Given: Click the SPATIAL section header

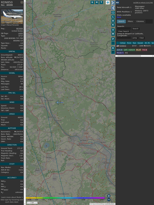Looking at the screenshot, I should [x=12, y=51].
